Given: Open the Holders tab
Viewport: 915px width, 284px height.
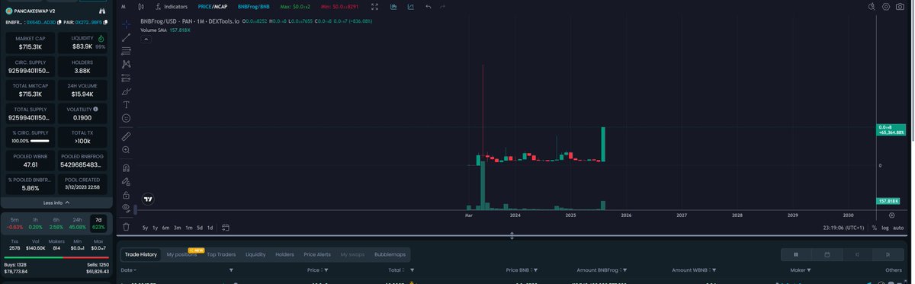Looking at the screenshot, I should (284, 254).
